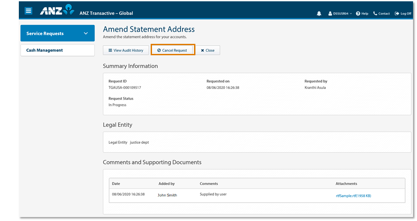Click the Request ID value TGAUSA-000109517

click(125, 88)
